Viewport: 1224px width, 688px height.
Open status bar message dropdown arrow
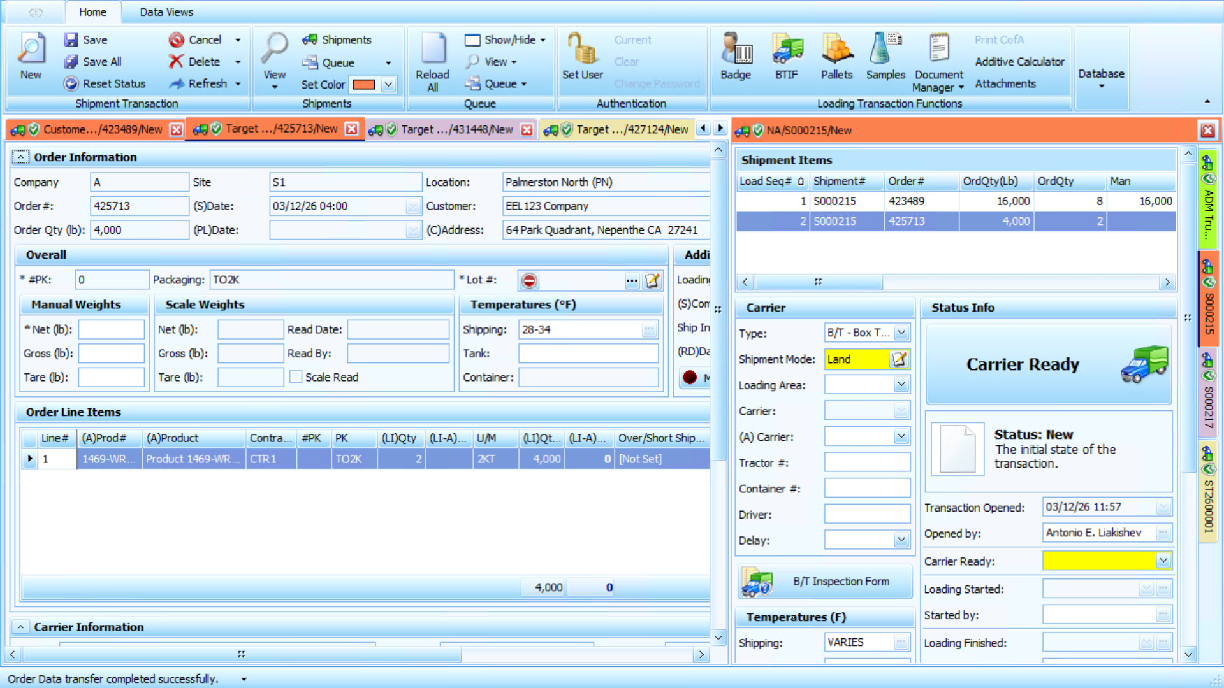(x=244, y=679)
